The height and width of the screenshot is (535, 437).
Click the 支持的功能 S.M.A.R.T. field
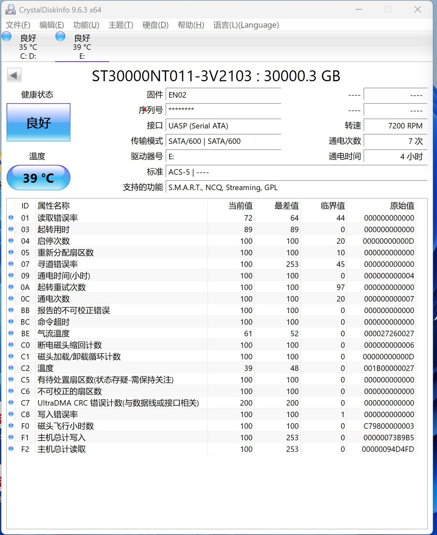pos(296,187)
